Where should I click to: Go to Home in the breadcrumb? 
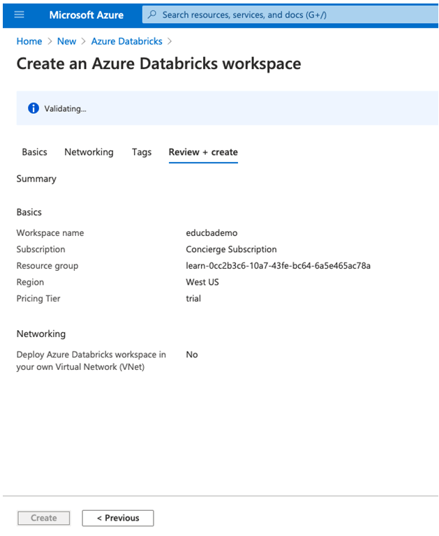[29, 41]
